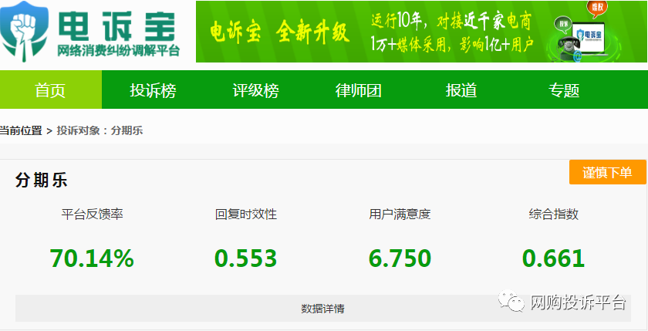Open the 报道 menu item
648x331 pixels.
[461, 90]
